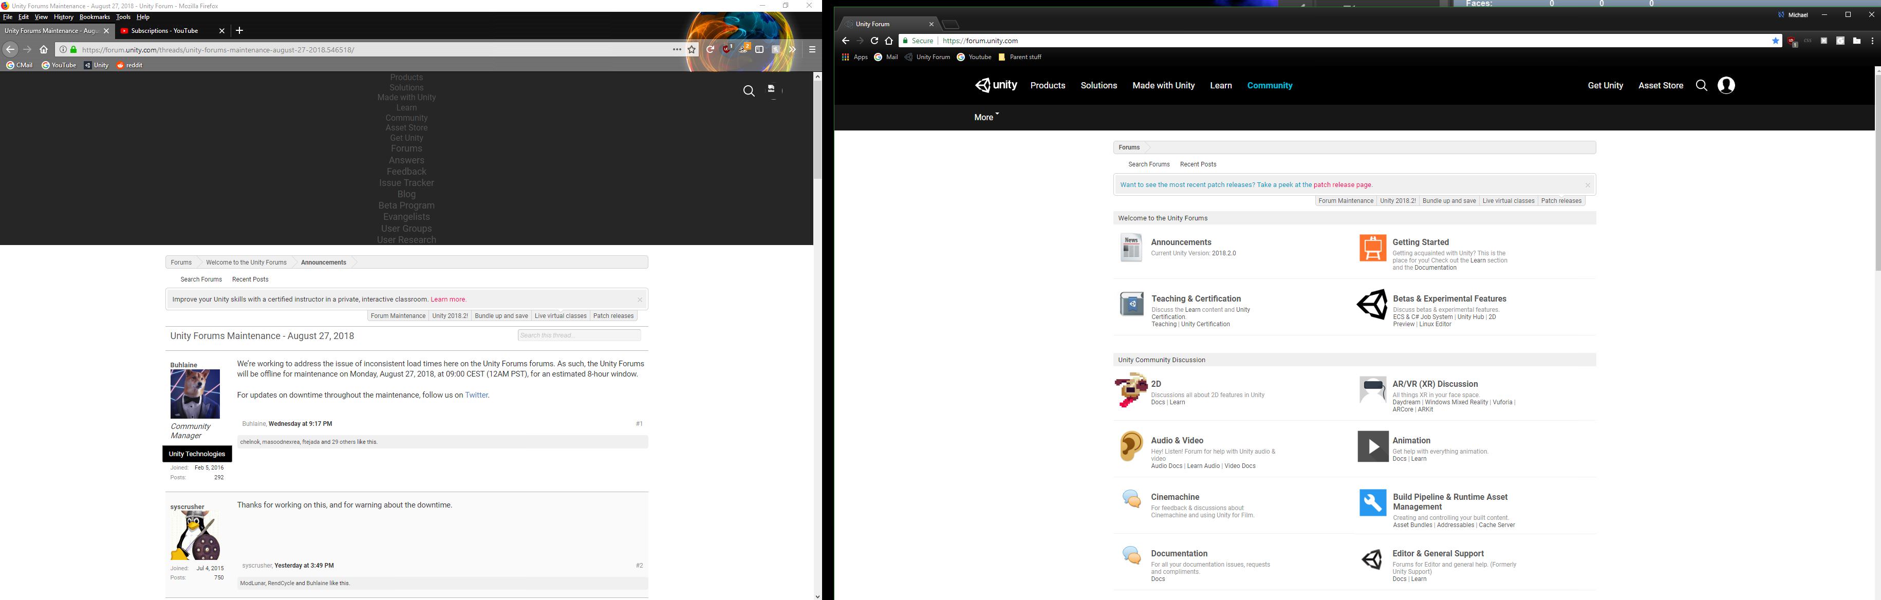
Task: Click the Firefox home button
Action: (x=44, y=50)
